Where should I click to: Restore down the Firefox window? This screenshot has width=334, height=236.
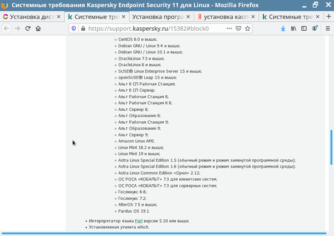click(x=316, y=4)
